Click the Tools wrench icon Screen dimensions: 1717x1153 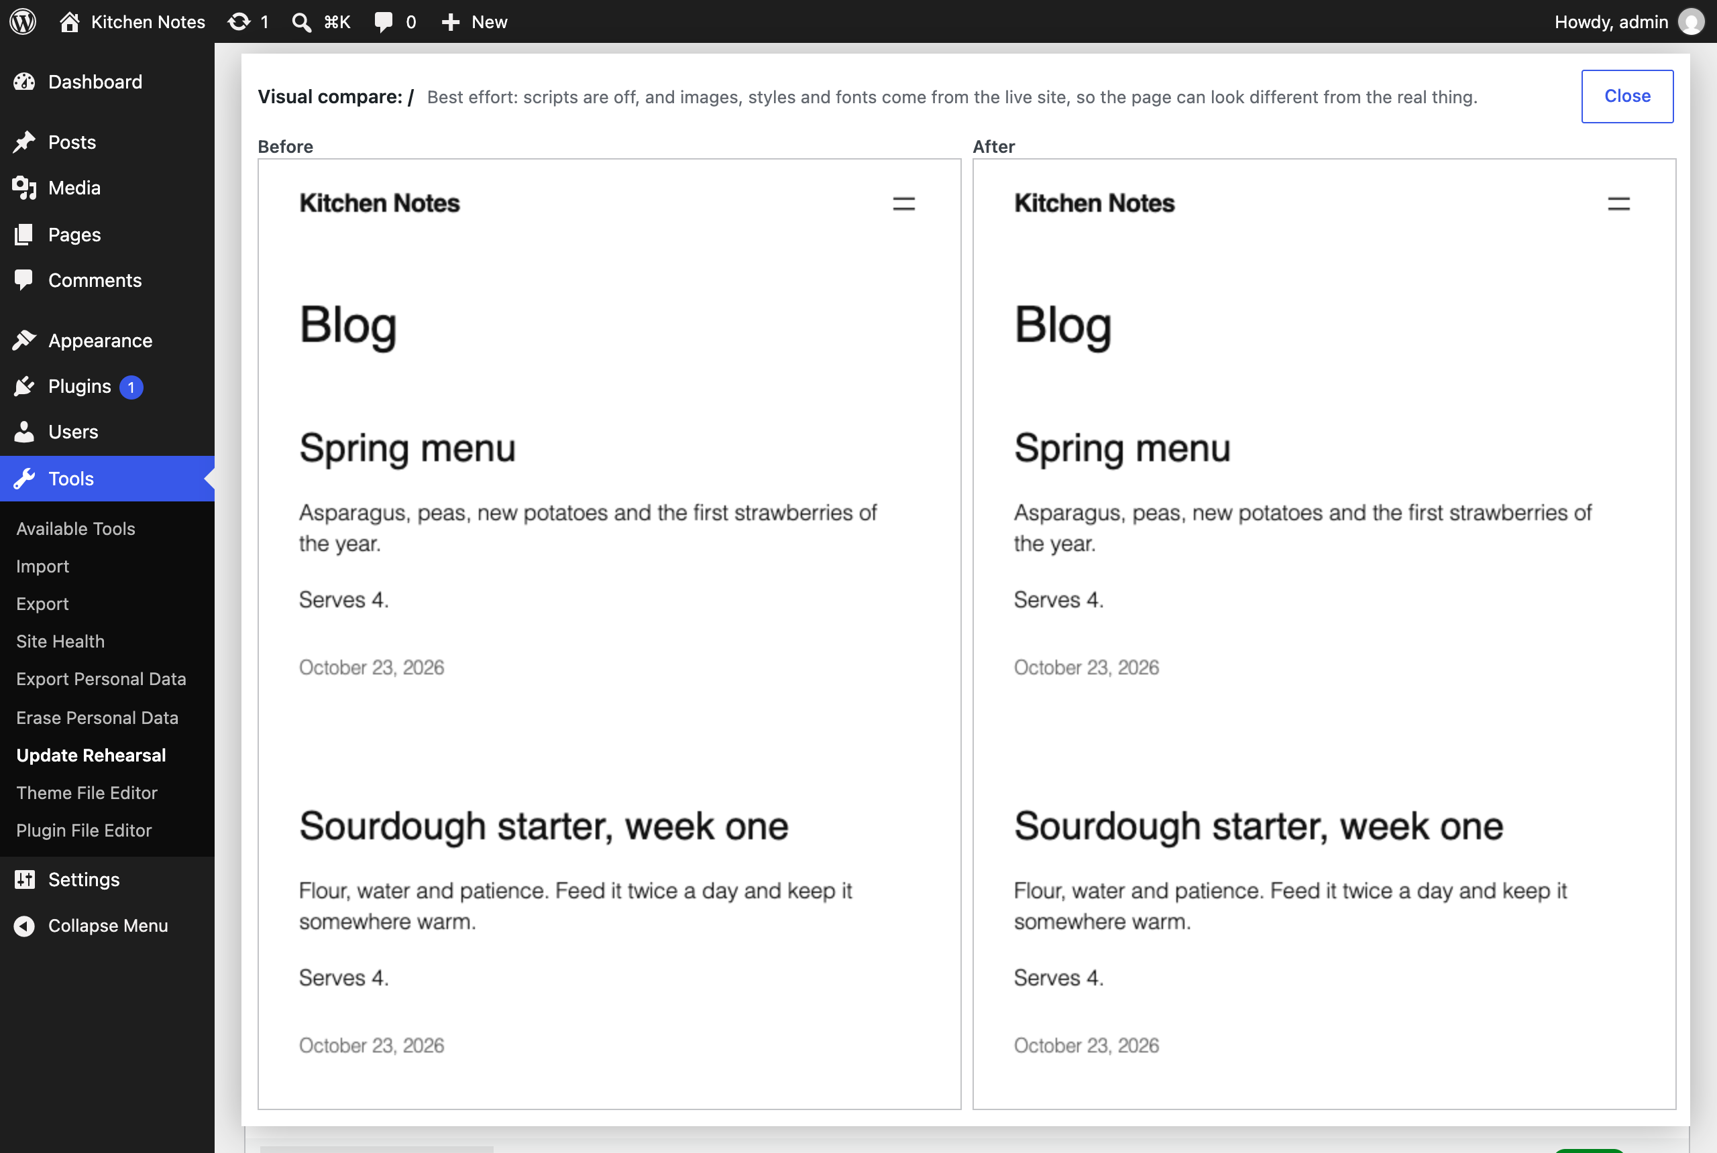(24, 479)
